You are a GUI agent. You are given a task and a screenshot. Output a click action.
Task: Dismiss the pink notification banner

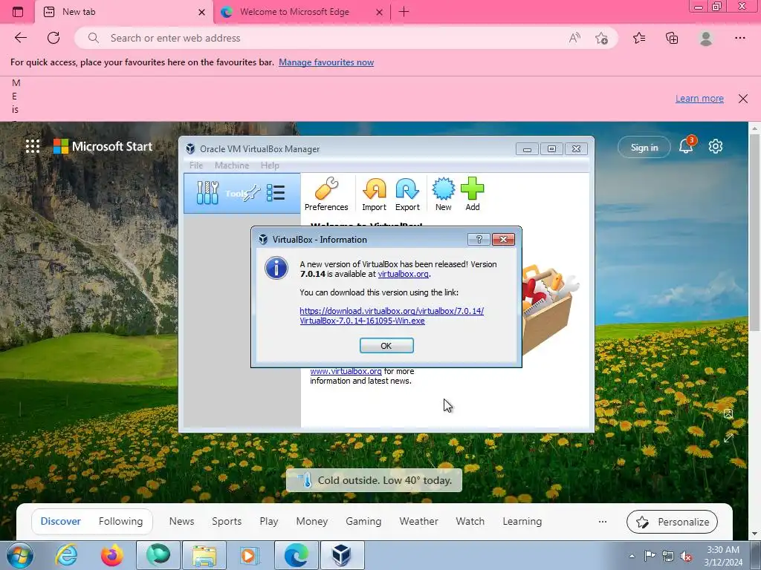pyautogui.click(x=742, y=99)
